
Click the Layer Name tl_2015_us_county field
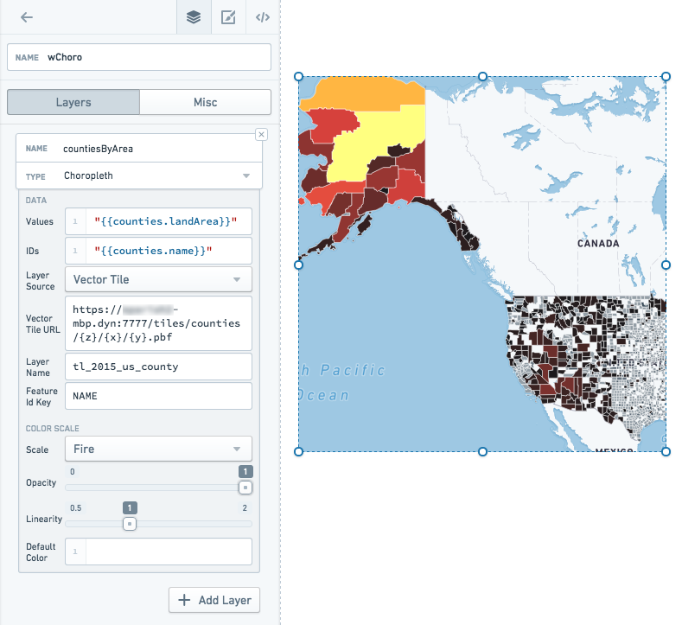point(158,367)
